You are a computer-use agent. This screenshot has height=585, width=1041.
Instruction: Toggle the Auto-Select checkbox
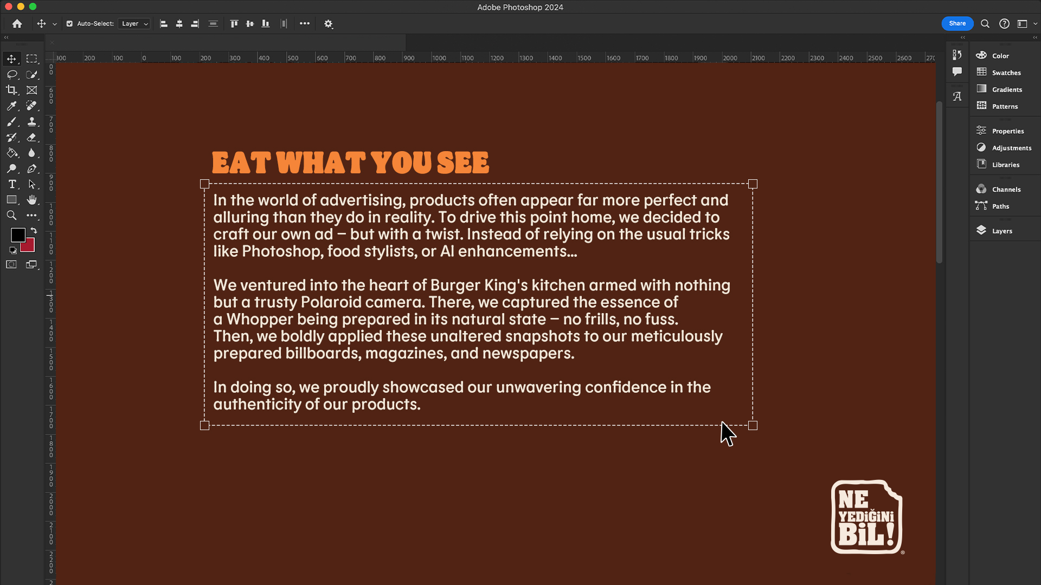pos(69,24)
